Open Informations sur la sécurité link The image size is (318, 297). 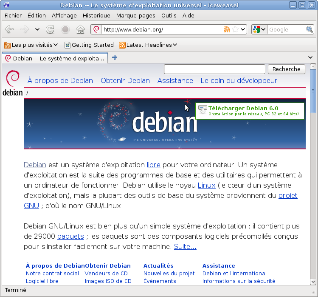(x=239, y=281)
